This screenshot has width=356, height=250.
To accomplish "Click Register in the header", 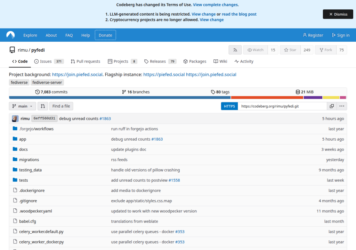I will click(x=313, y=35).
